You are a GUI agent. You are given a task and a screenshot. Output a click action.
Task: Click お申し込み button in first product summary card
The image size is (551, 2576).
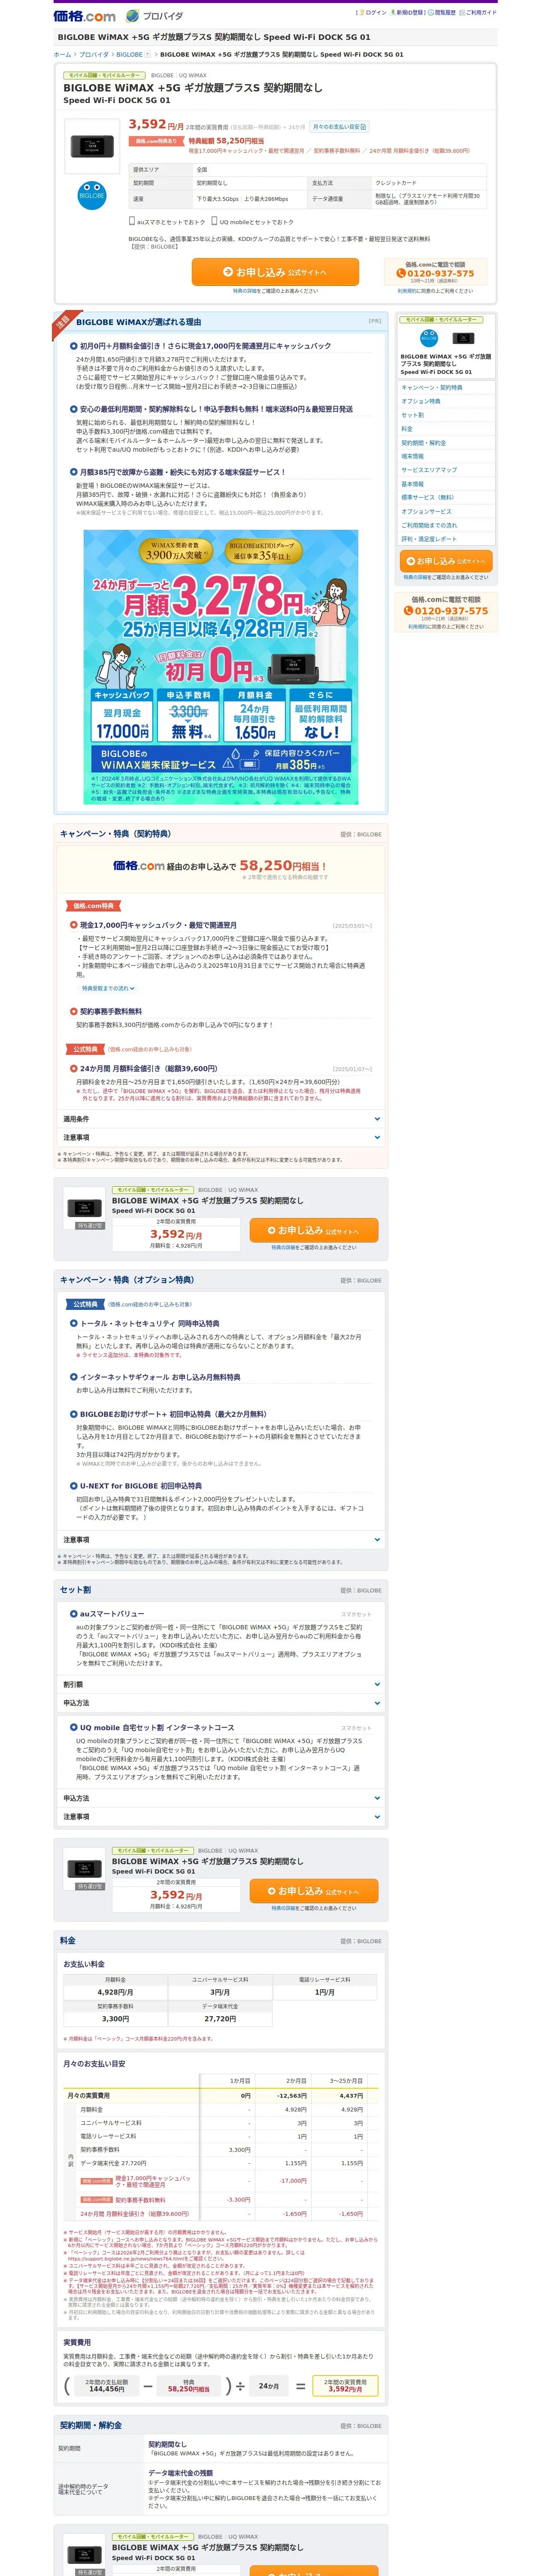314,1230
